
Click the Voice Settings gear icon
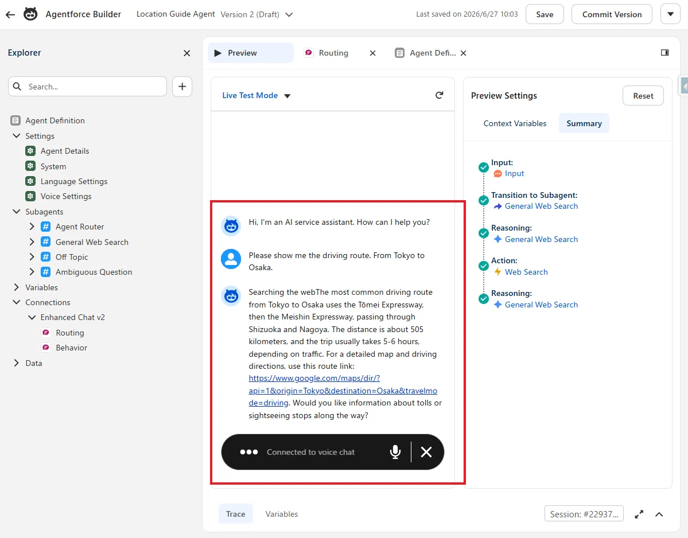pyautogui.click(x=30, y=196)
